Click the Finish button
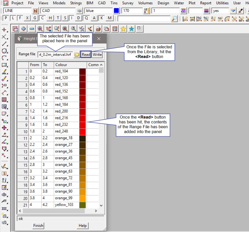The height and width of the screenshot is (232, 249). [x=38, y=225]
